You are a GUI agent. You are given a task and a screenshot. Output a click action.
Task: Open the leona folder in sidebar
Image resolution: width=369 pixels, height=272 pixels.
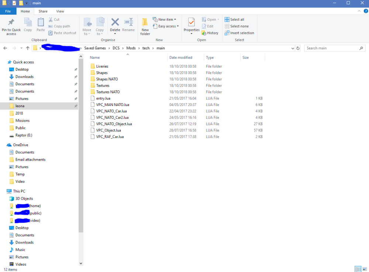point(20,106)
